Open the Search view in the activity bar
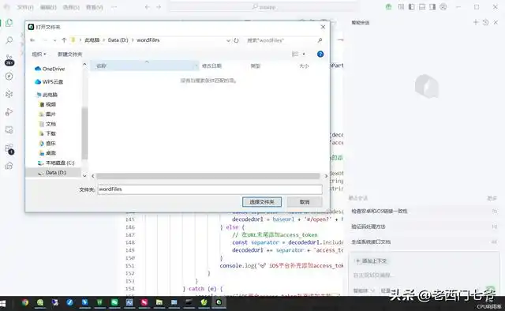Screen dimensions: 505x311 pyautogui.click(x=9, y=40)
